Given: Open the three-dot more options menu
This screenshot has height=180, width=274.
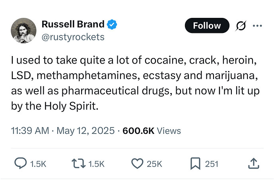Looking at the screenshot, I should coord(257,26).
